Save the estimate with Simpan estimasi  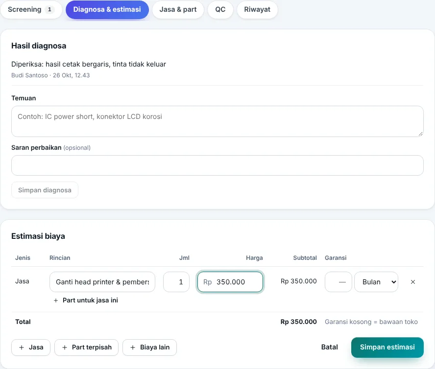387,347
